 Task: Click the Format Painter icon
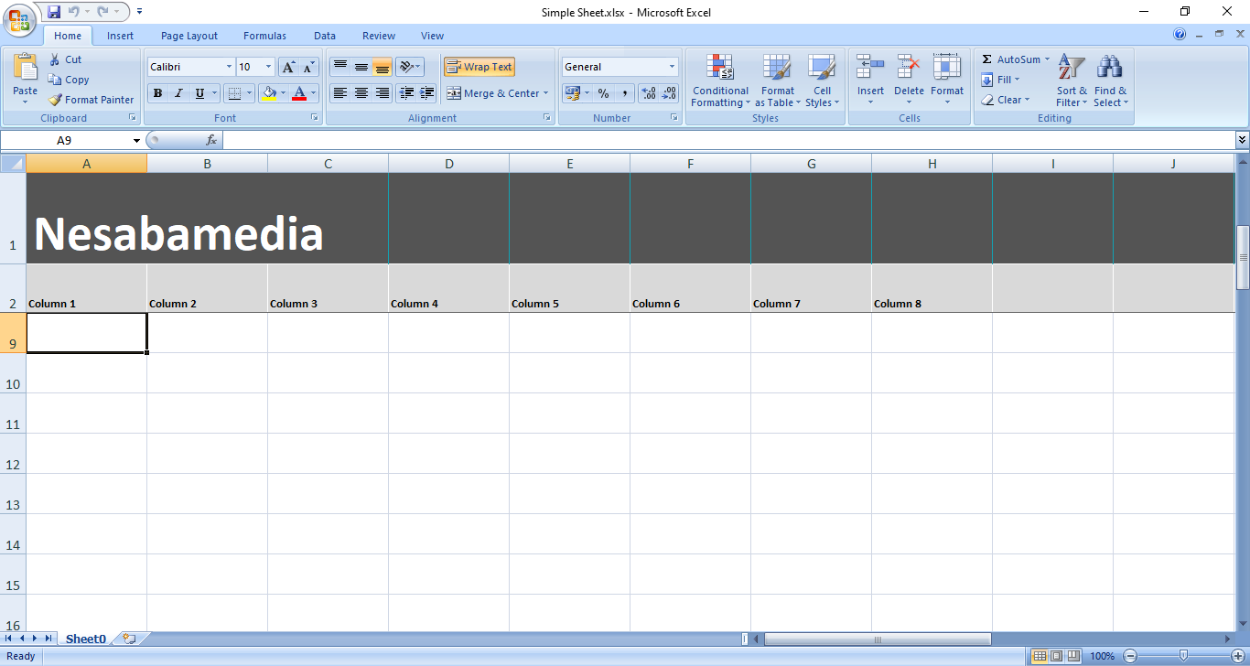pyautogui.click(x=56, y=100)
